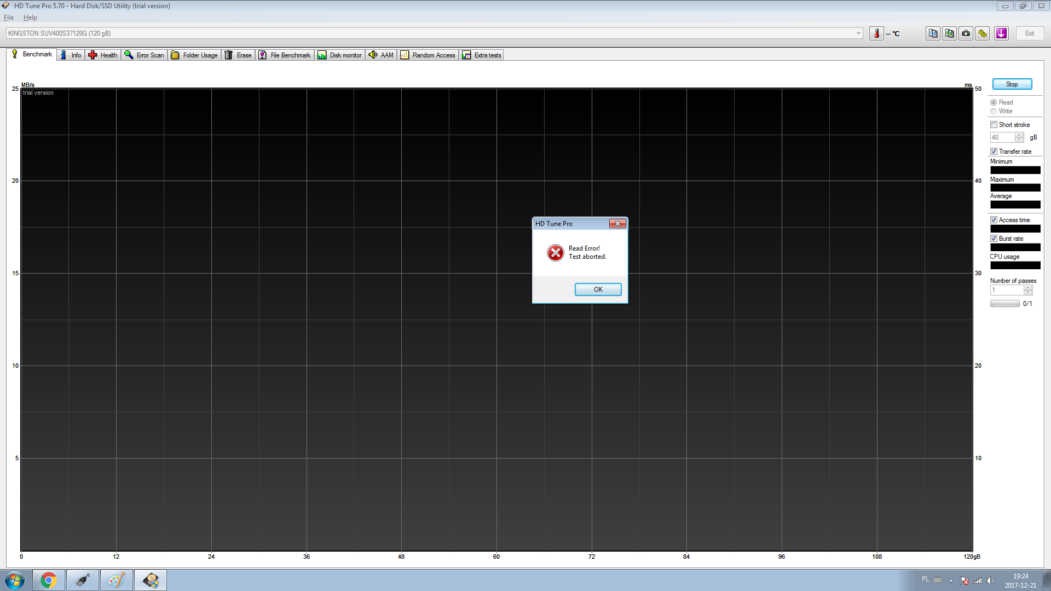
Task: Select the Write radio button
Action: click(994, 111)
